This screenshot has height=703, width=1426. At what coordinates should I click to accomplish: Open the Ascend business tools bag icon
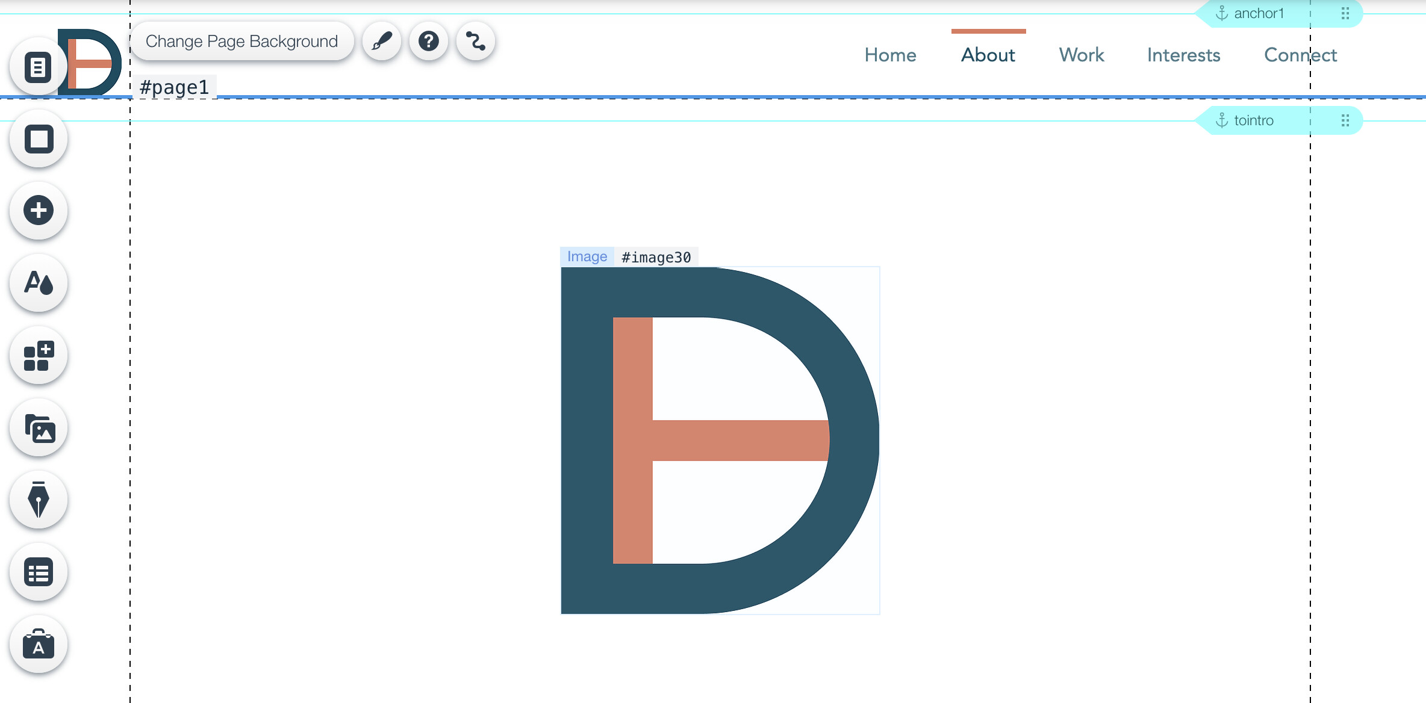tap(39, 644)
